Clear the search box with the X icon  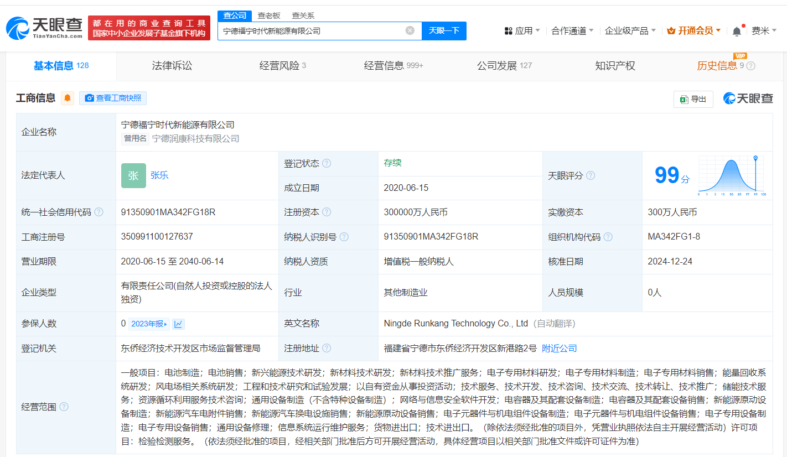point(410,30)
